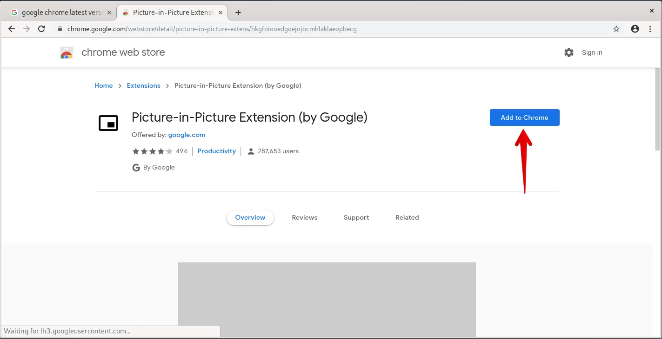Close the google chrome latest version tab

[109, 13]
